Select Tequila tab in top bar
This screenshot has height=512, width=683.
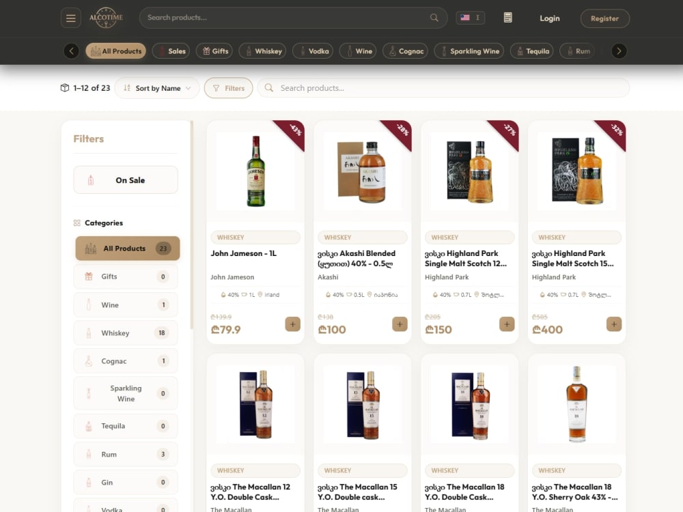pyautogui.click(x=532, y=51)
